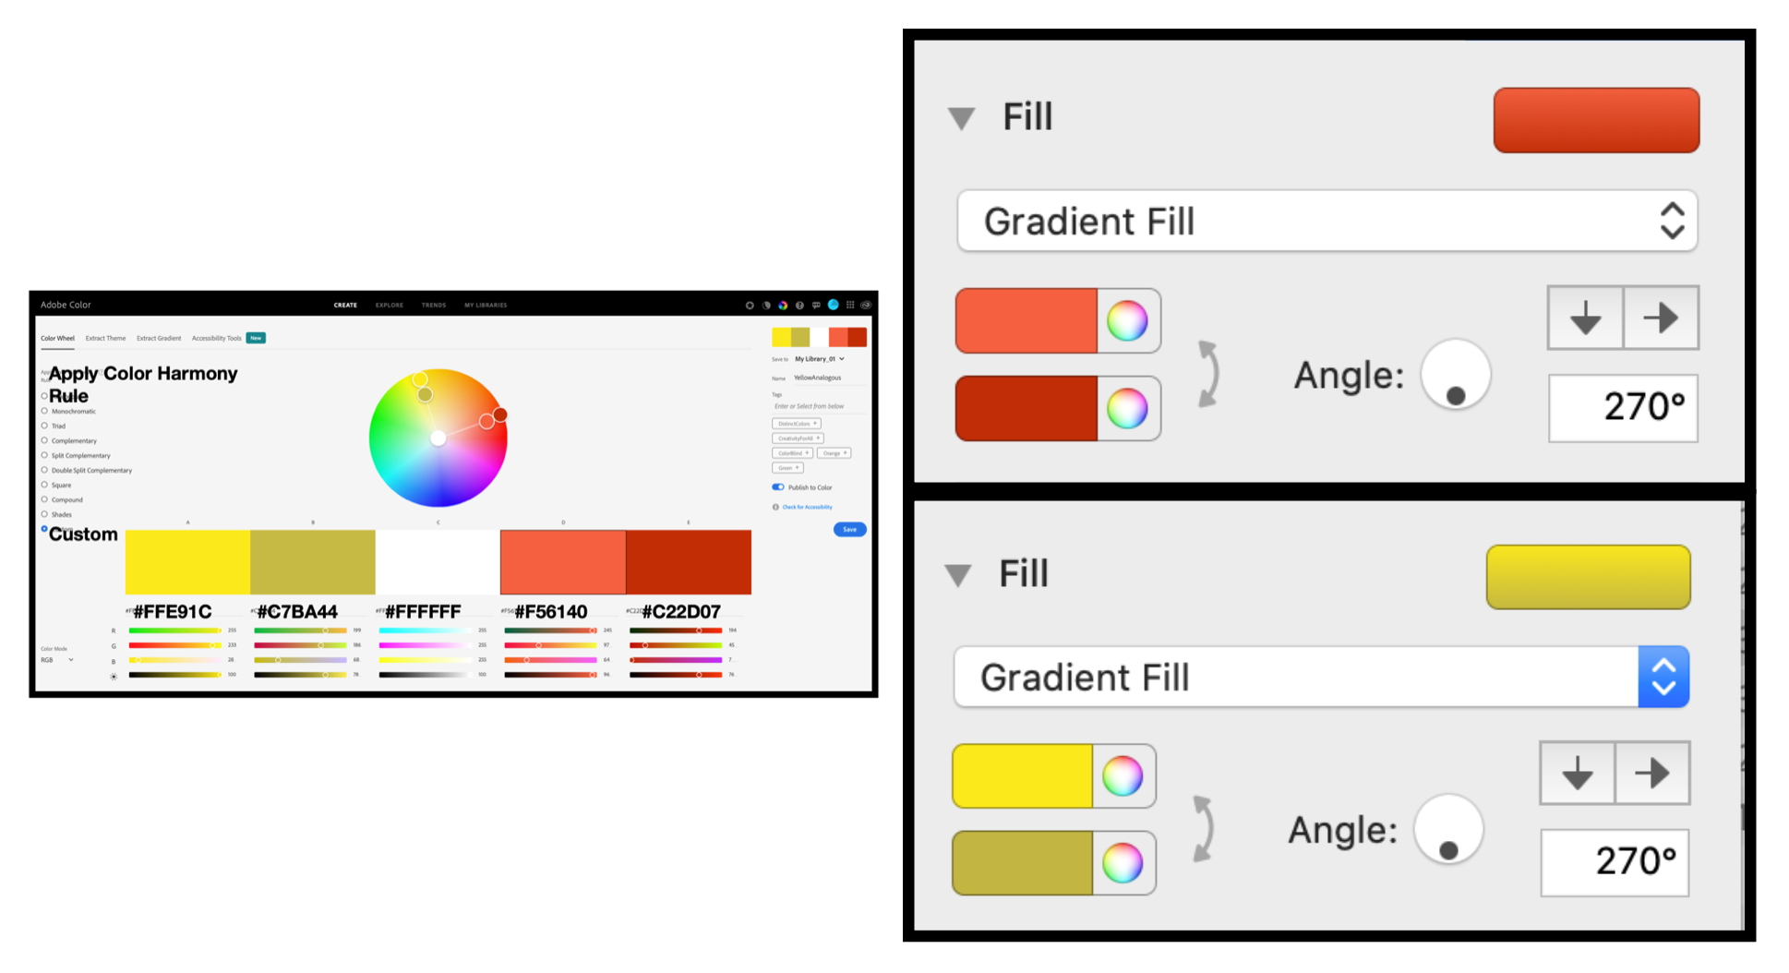Collapse the Fill section with its disclosure triangle

pyautogui.click(x=962, y=117)
